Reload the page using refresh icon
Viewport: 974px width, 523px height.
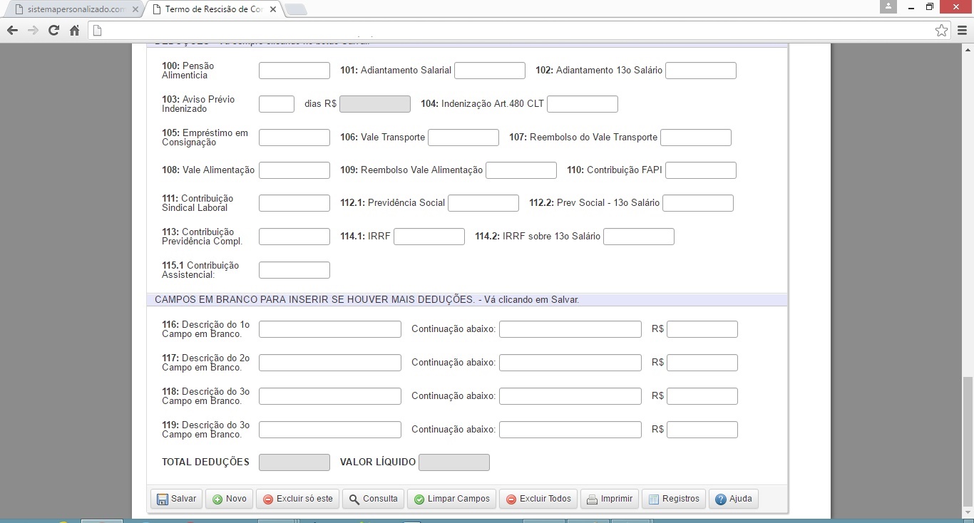(x=53, y=31)
